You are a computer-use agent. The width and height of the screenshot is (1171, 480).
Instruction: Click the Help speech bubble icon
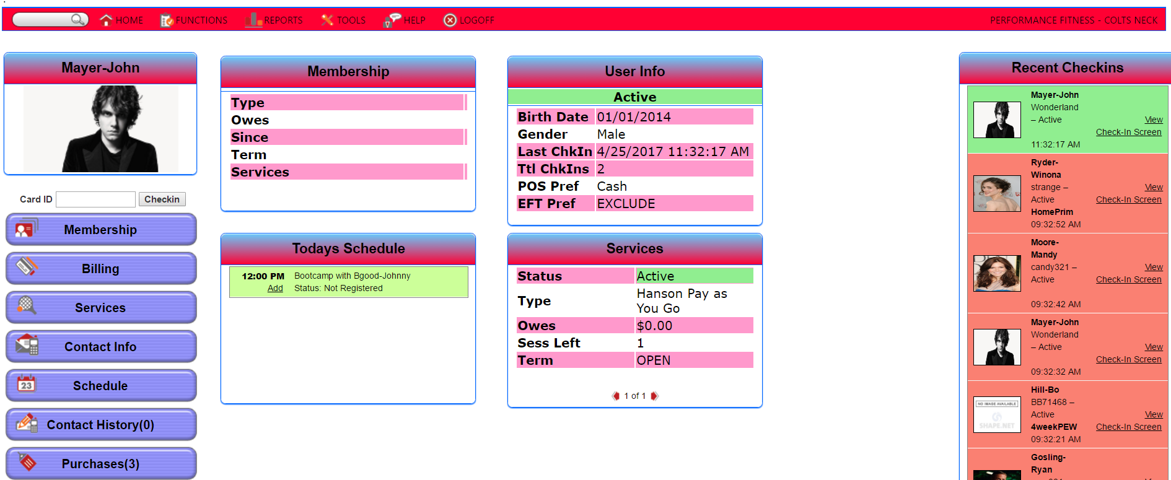point(392,20)
